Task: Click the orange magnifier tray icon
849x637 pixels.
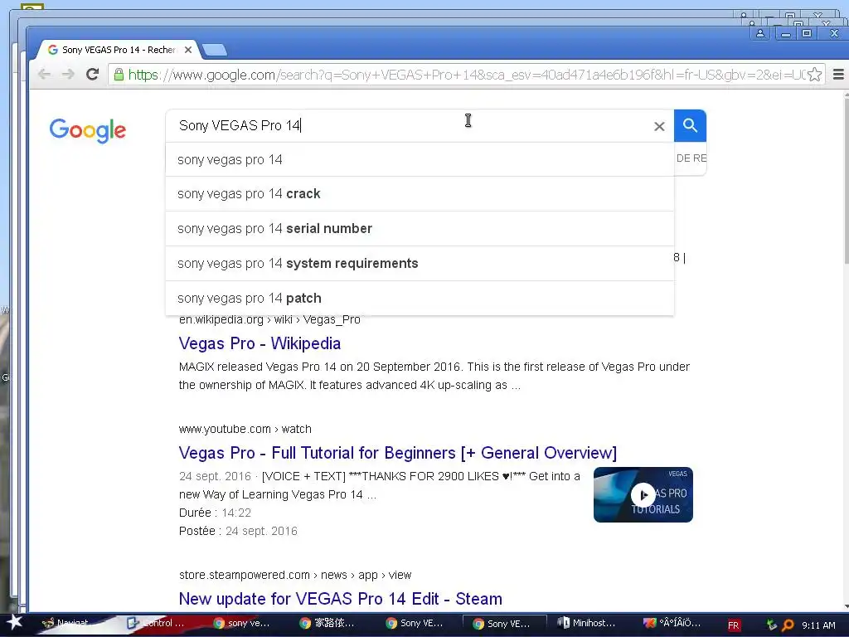Action: pos(788,625)
